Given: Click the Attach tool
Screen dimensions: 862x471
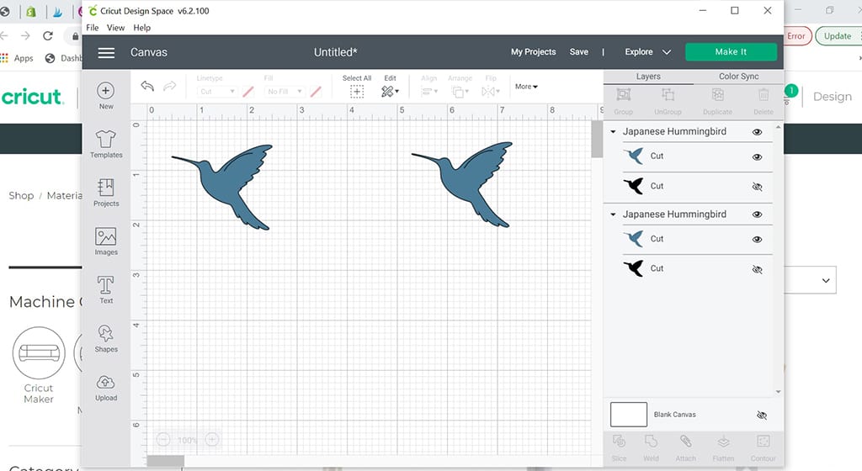Looking at the screenshot, I should [685, 447].
